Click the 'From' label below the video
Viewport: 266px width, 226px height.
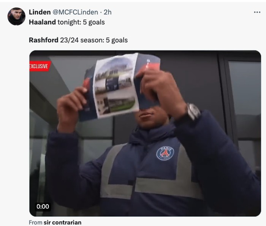click(36, 222)
